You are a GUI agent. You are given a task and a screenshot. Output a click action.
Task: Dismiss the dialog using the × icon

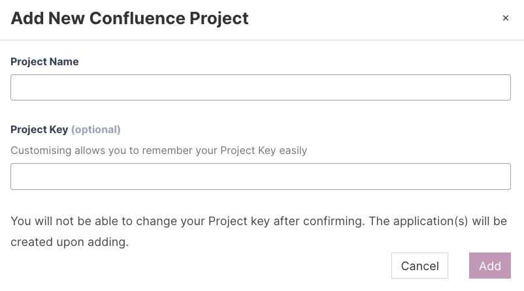[505, 18]
